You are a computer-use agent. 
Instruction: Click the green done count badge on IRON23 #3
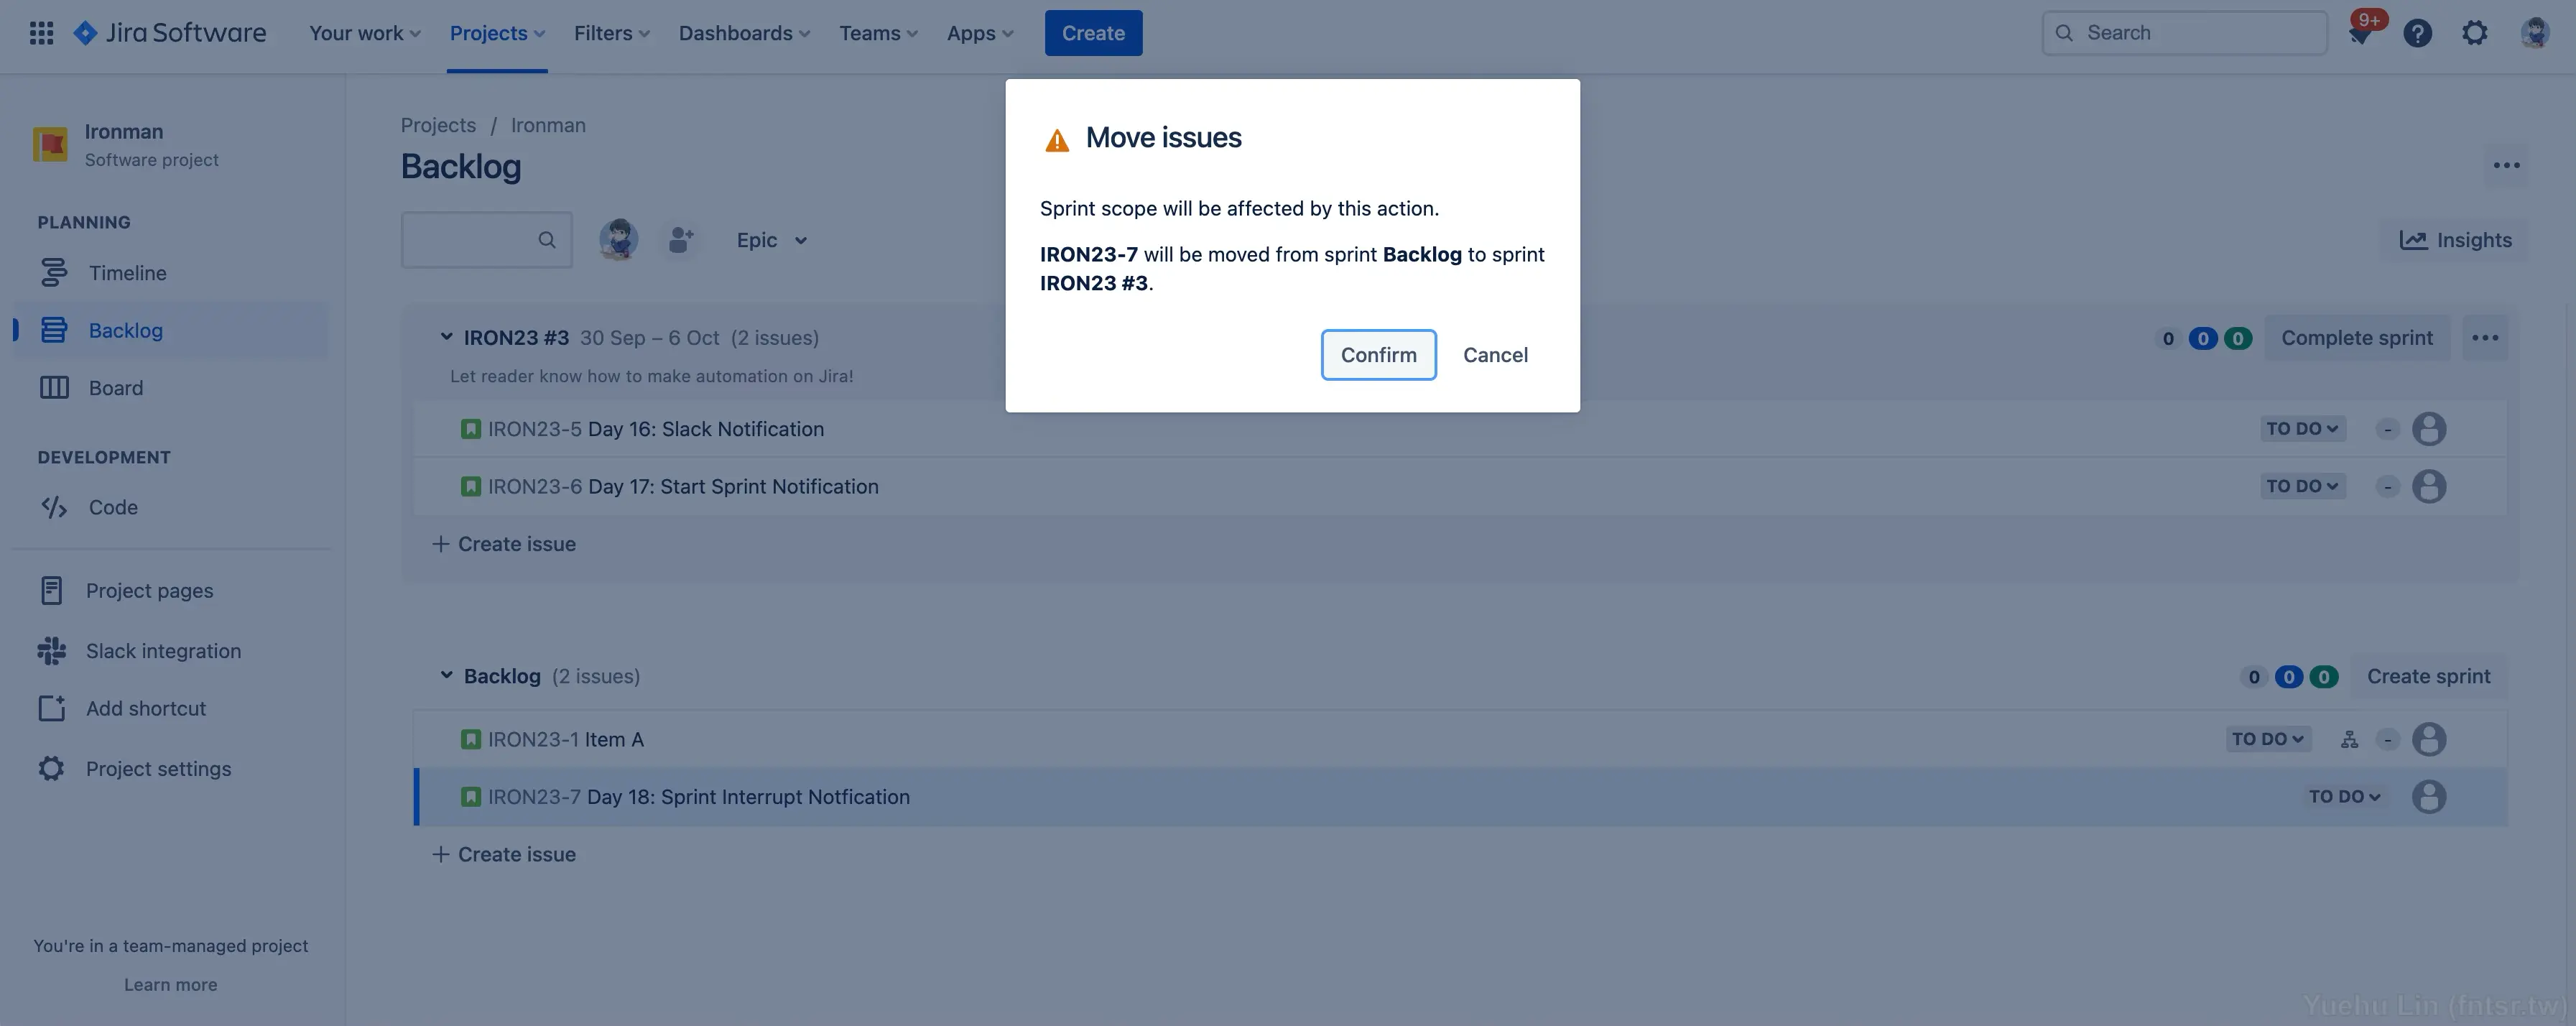coord(2237,338)
